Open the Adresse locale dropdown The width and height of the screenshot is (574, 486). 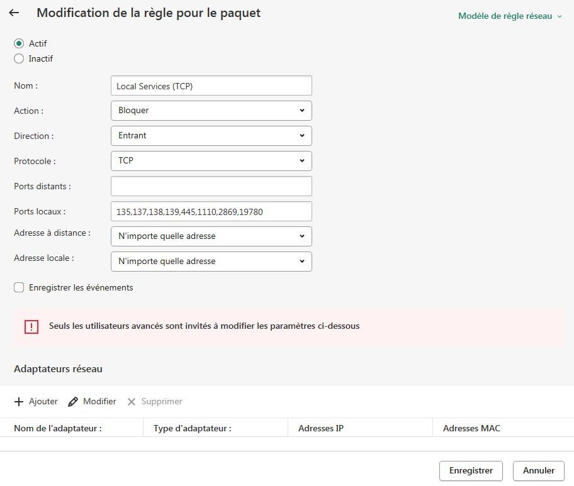[211, 262]
